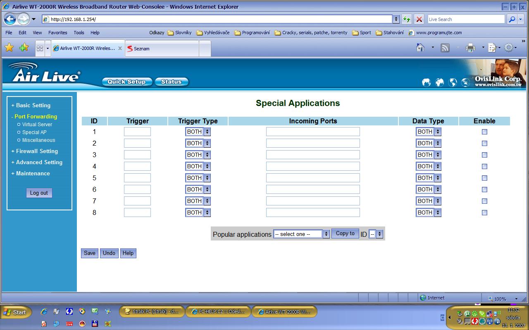Click the Stop loading red X icon
Viewport: 529px width, 330px height.
pyautogui.click(x=419, y=19)
